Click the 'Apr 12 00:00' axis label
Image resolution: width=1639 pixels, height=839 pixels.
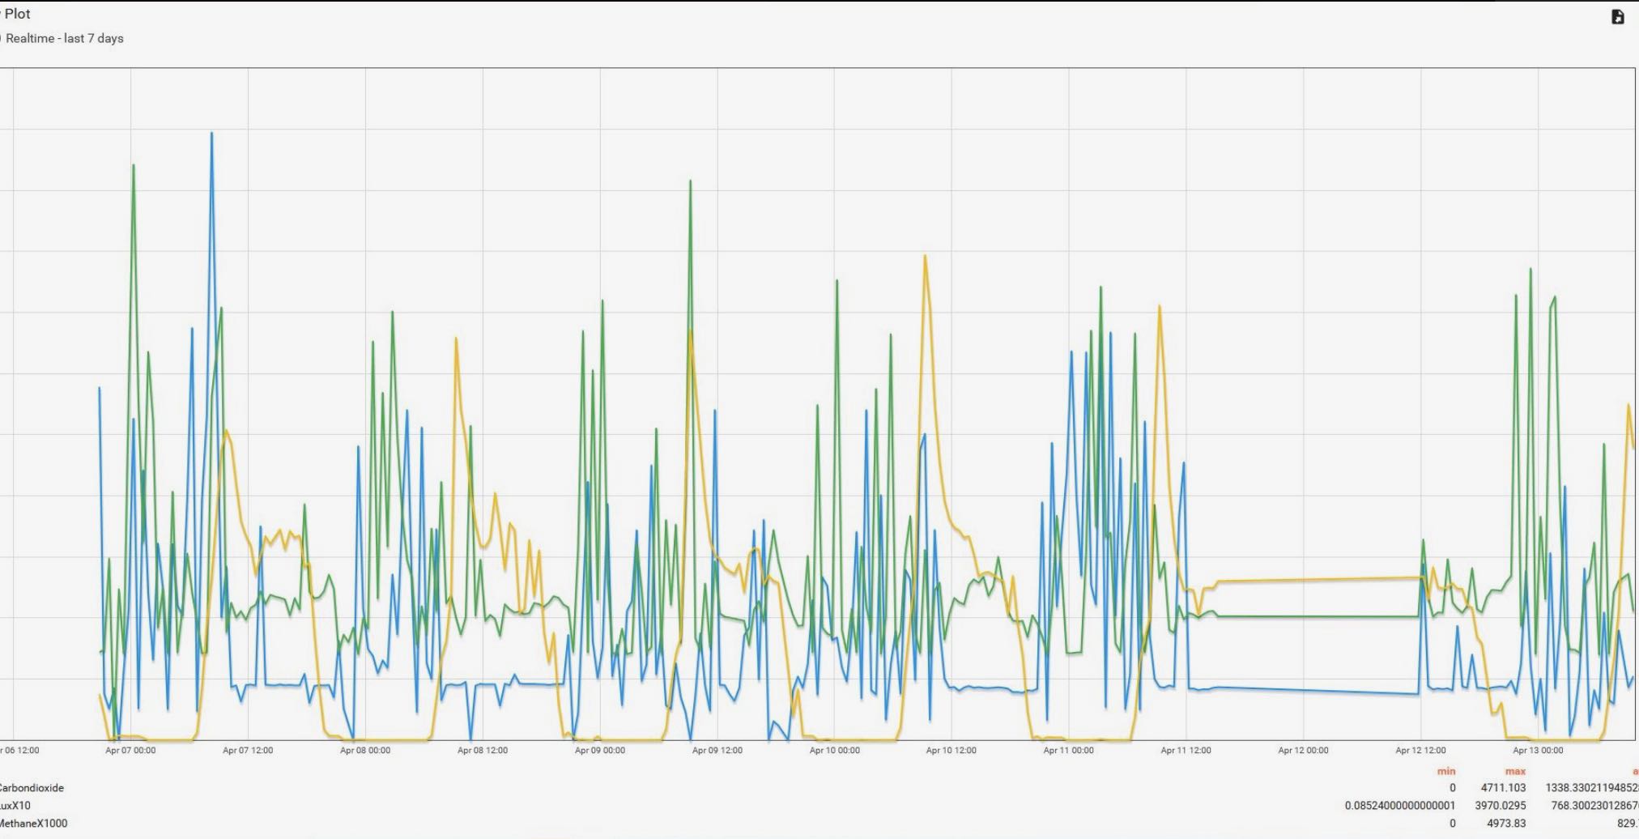1304,751
